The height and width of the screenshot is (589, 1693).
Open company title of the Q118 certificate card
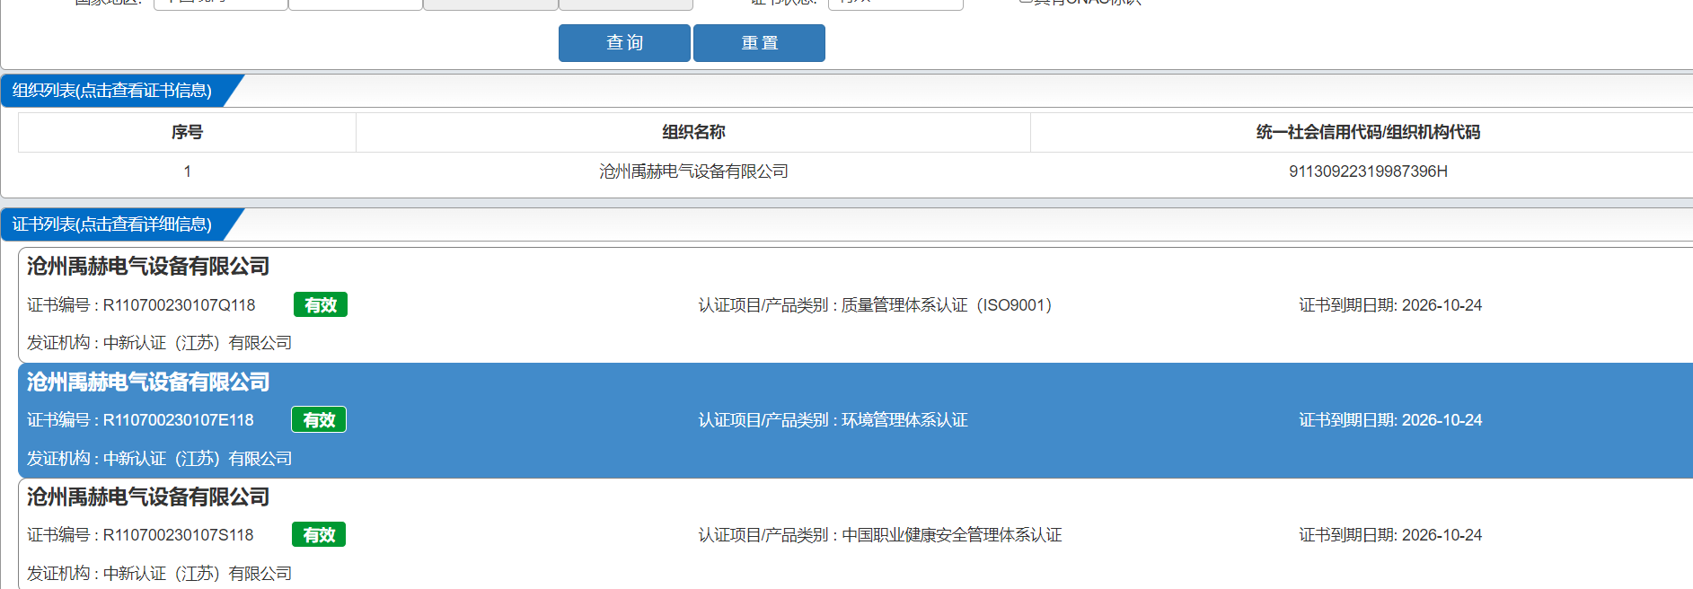(148, 267)
